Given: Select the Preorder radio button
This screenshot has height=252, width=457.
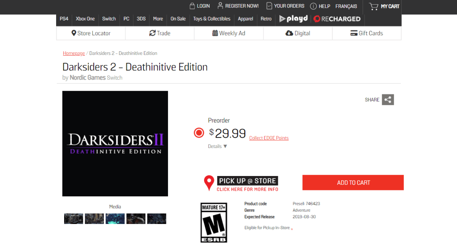Looking at the screenshot, I should click(x=198, y=132).
